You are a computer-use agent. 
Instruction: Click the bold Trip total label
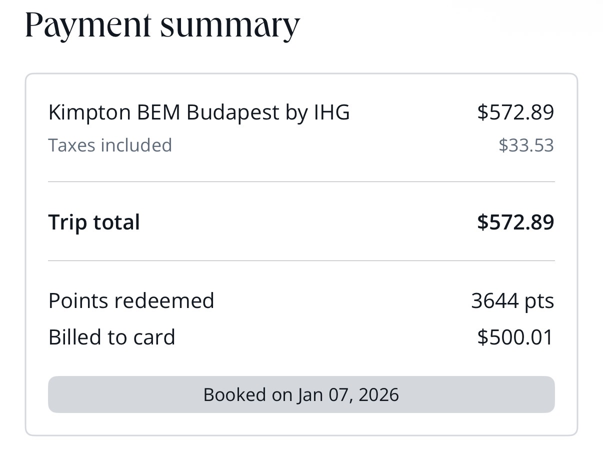(94, 222)
